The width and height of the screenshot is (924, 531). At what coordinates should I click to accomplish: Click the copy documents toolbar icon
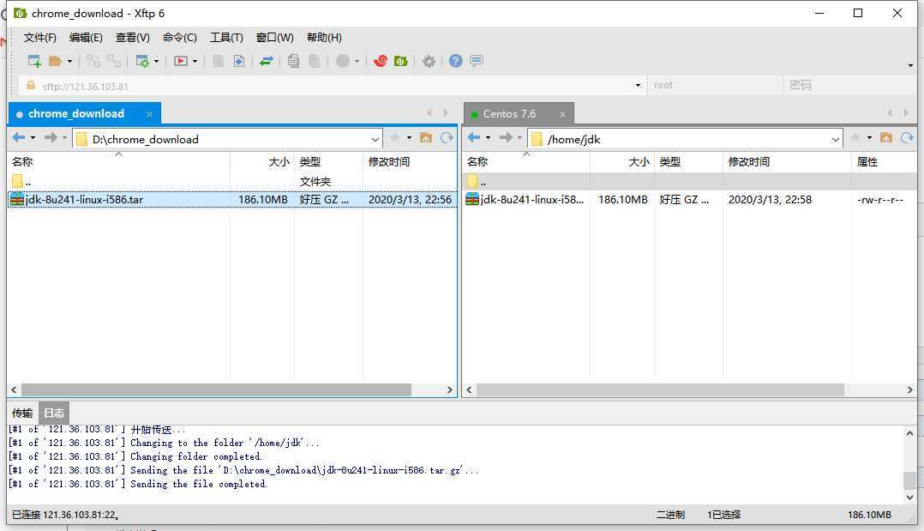tap(293, 61)
